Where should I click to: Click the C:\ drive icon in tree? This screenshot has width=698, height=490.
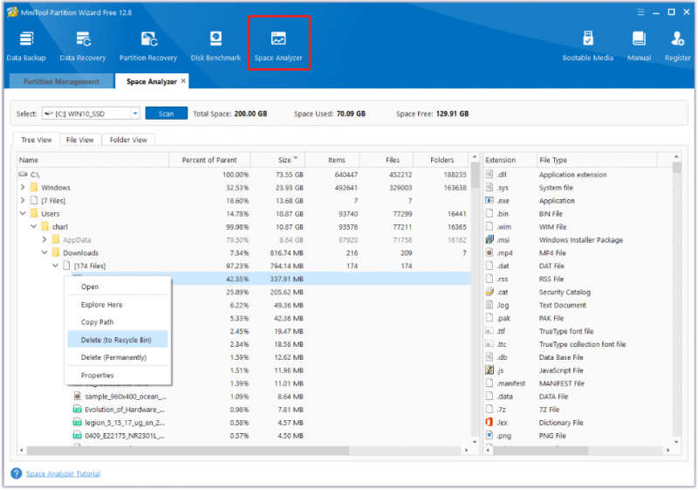[24, 174]
